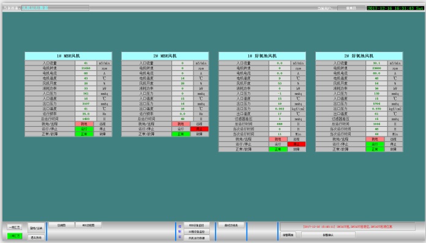Viewport: 426px width, 243px height.
Task: Open the 一期工艺 process view
Action: (x=15, y=227)
